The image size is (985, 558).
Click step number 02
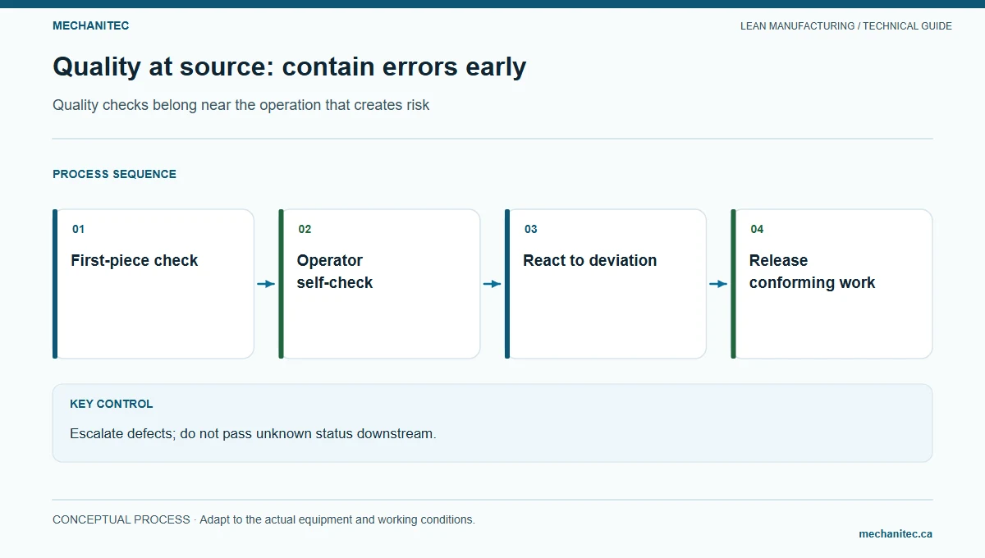tap(305, 229)
